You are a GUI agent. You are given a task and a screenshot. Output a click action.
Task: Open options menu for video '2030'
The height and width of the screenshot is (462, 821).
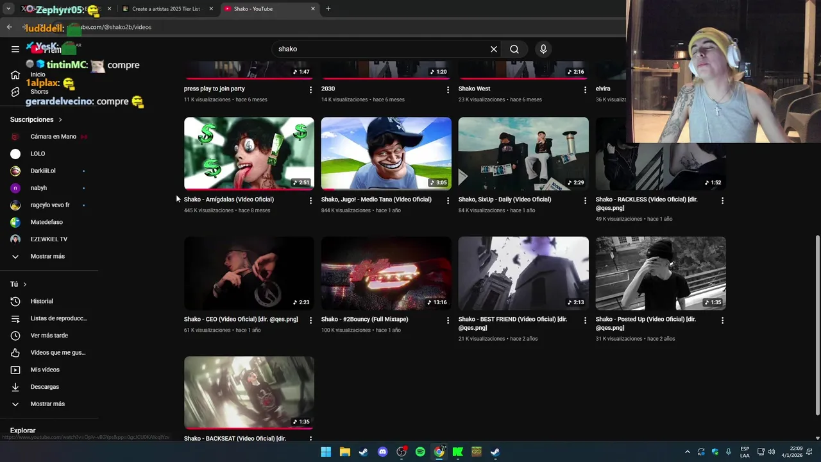tap(448, 90)
